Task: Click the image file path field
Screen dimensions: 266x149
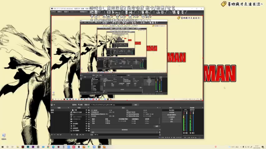Action: pyautogui.click(x=111, y=105)
